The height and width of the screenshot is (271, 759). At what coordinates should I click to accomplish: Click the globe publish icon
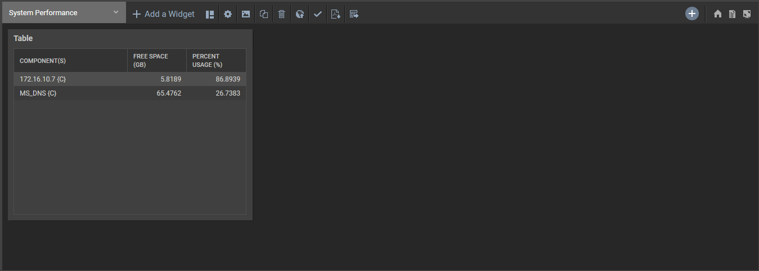(x=300, y=14)
